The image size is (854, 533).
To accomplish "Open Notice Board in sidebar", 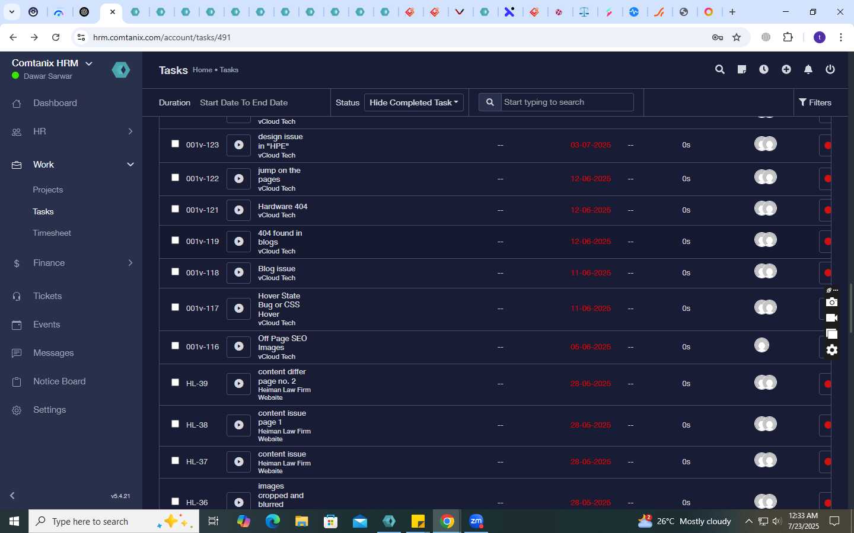I will pos(59,381).
